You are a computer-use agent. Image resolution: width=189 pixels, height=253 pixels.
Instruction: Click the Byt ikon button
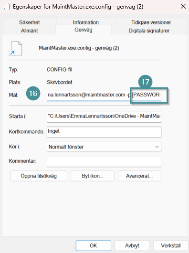(x=93, y=176)
